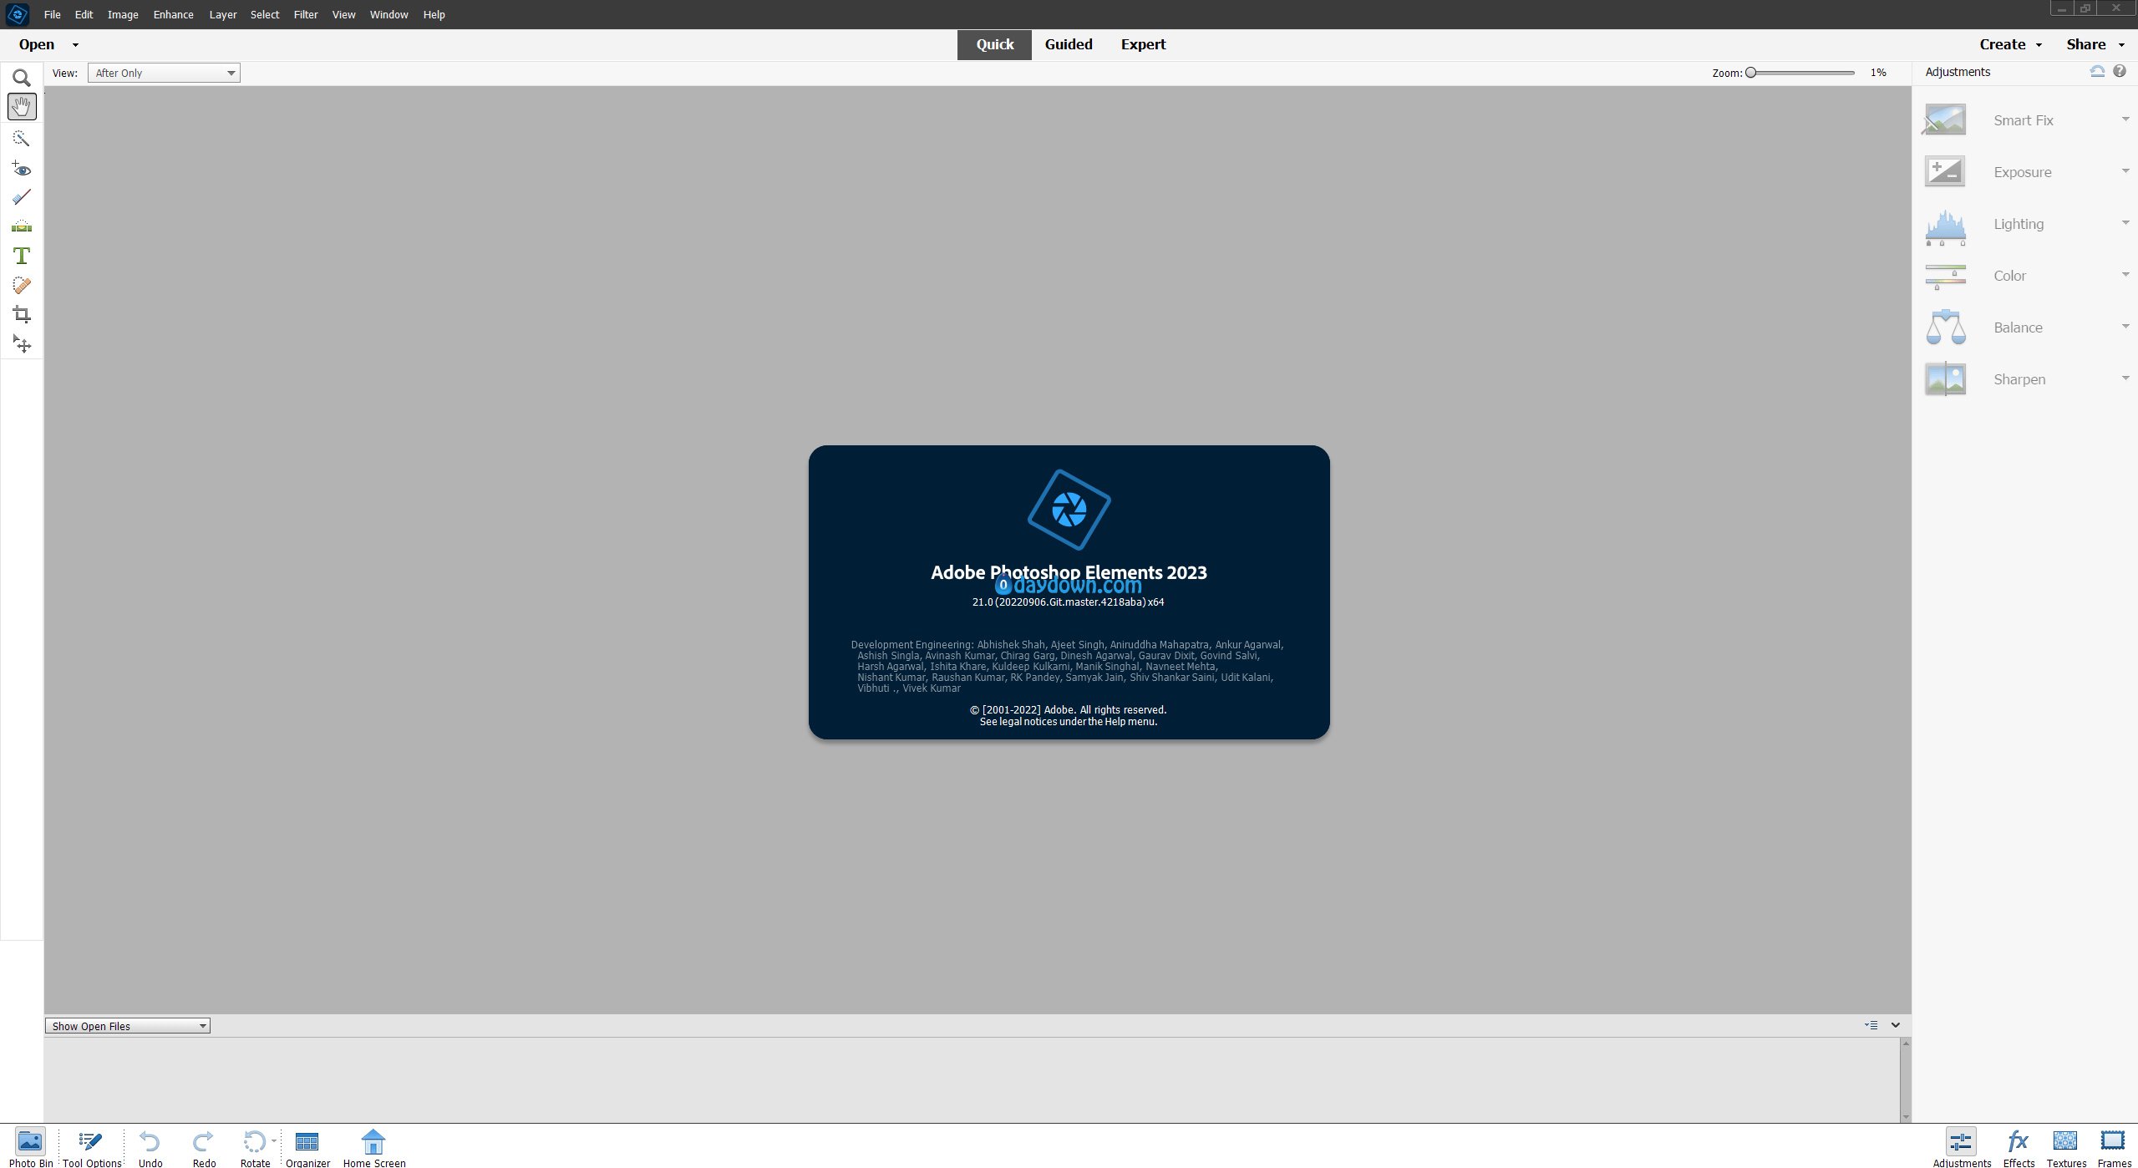The image size is (2138, 1168).
Task: Select the Quick Selection tool
Action: (22, 138)
